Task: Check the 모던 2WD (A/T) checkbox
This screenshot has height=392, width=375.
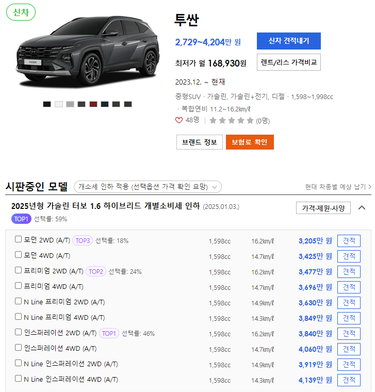Action: (x=18, y=239)
